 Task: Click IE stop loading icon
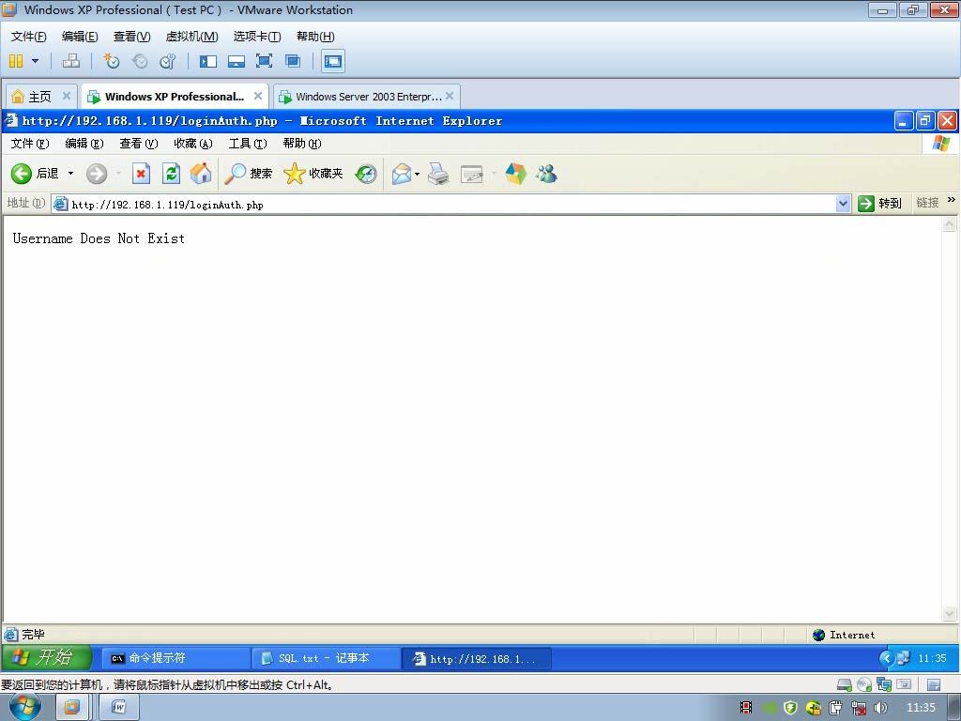pos(141,174)
